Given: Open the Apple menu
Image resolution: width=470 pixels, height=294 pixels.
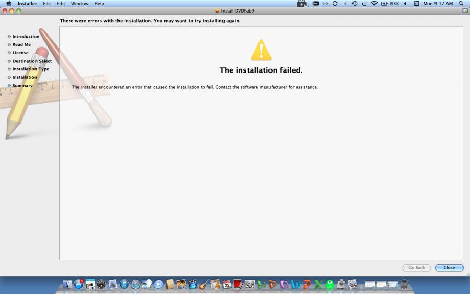Looking at the screenshot, I should [x=9, y=3].
